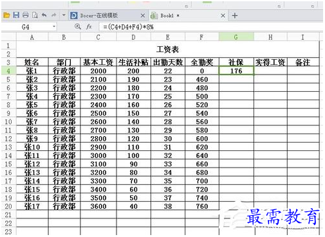325x237 pixels.
Task: Click the fx insert function icon
Action: point(89,27)
